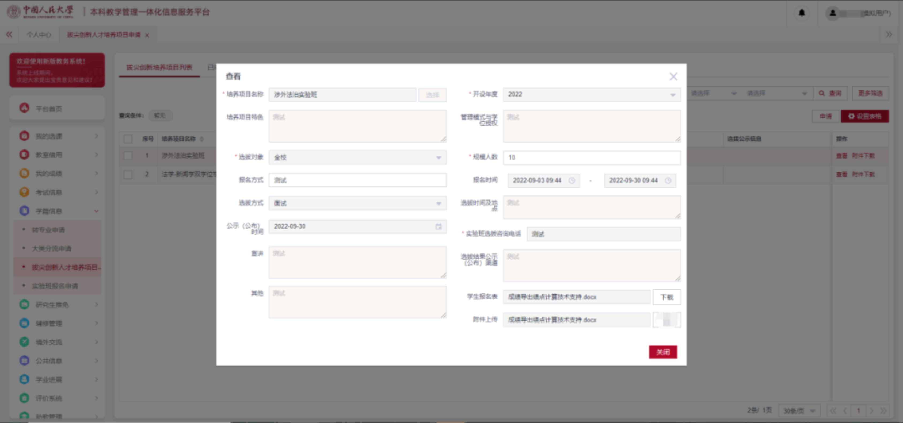This screenshot has width=903, height=423.
Task: Click the calendar icon in 公示时间 field
Action: pyautogui.click(x=438, y=226)
